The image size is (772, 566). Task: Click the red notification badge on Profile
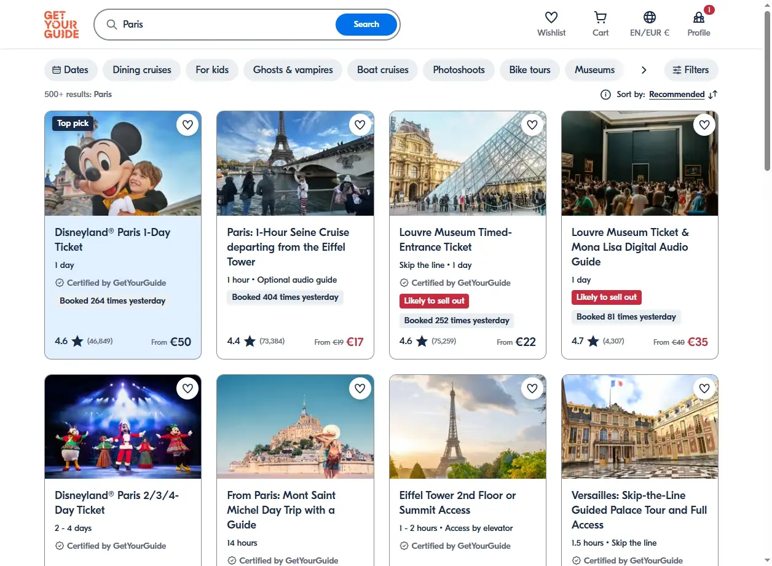[x=709, y=10]
